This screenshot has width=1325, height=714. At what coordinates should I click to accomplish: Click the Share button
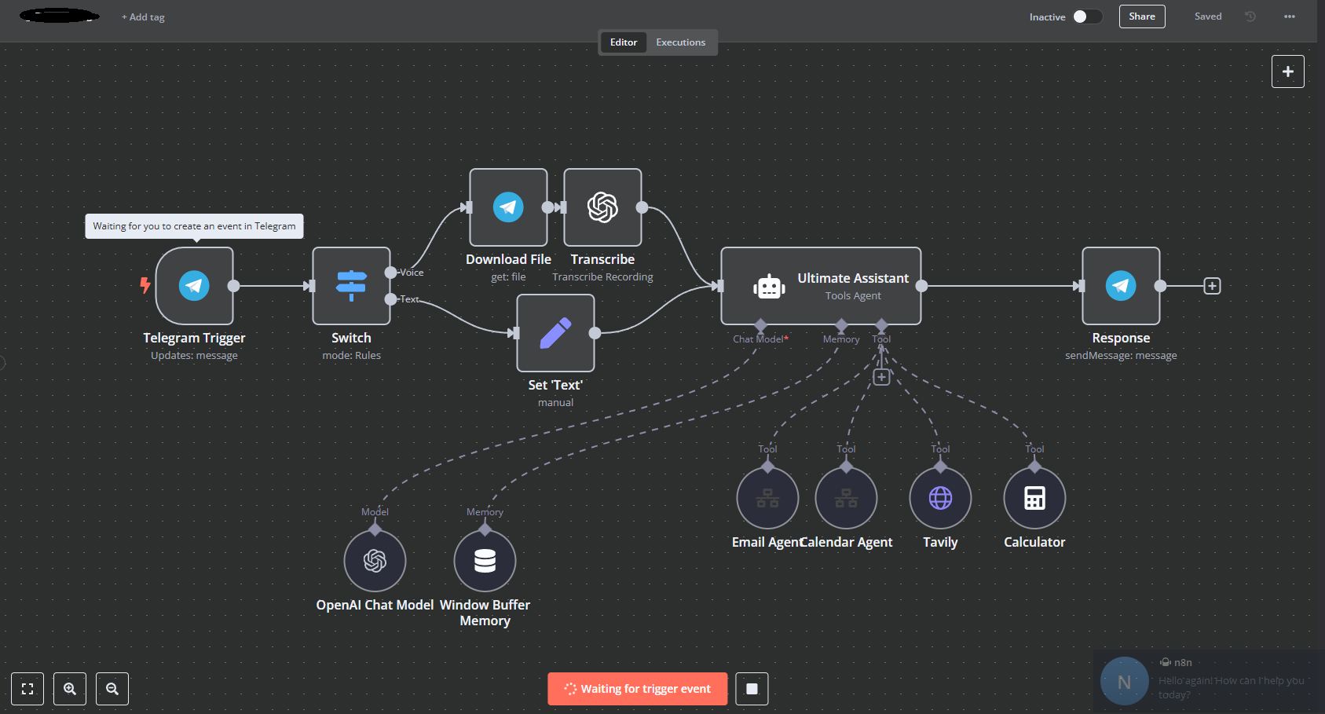(x=1142, y=16)
